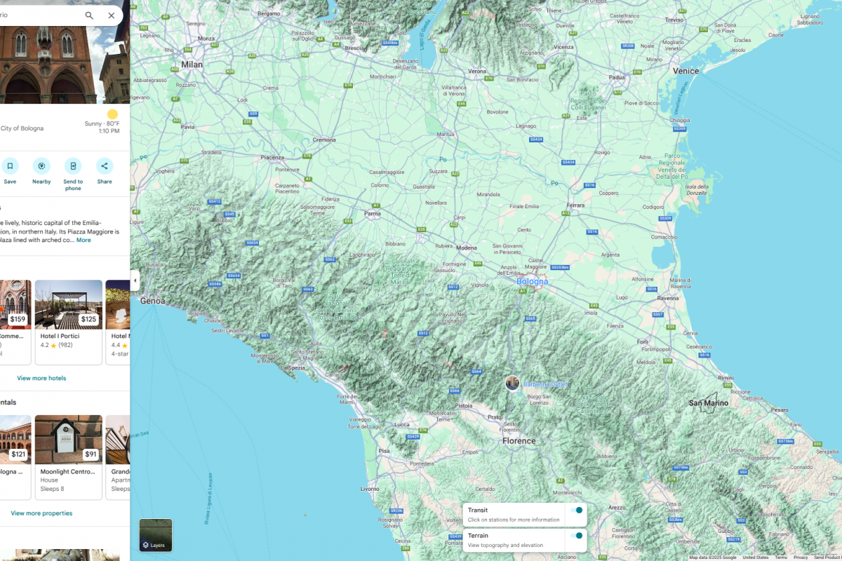
Task: Collapse the side panel arrow
Action: (x=135, y=280)
